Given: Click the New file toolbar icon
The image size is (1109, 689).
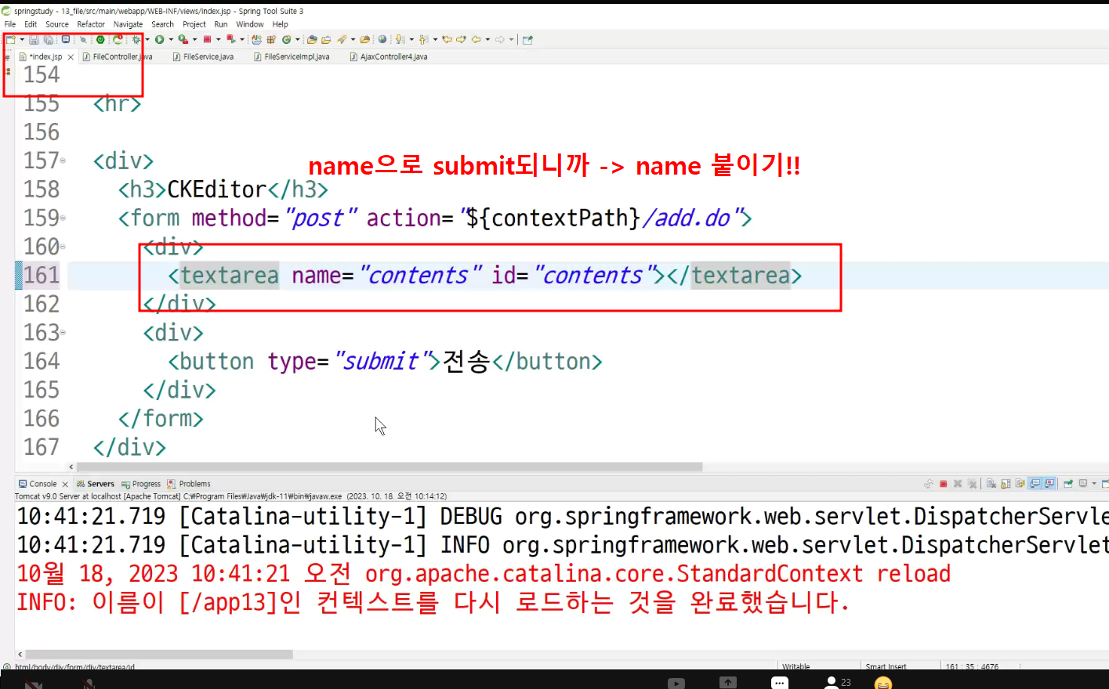Looking at the screenshot, I should click(9, 39).
